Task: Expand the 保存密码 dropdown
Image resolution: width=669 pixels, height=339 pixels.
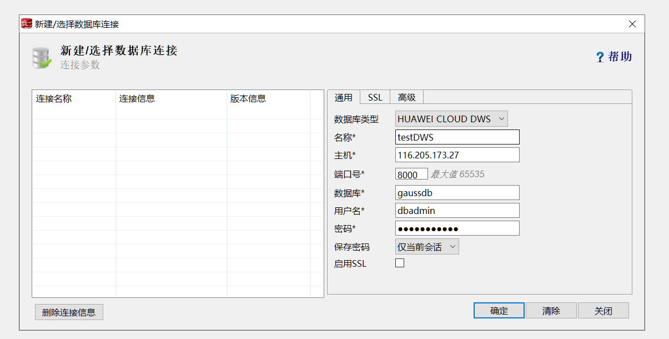Action: pos(427,247)
